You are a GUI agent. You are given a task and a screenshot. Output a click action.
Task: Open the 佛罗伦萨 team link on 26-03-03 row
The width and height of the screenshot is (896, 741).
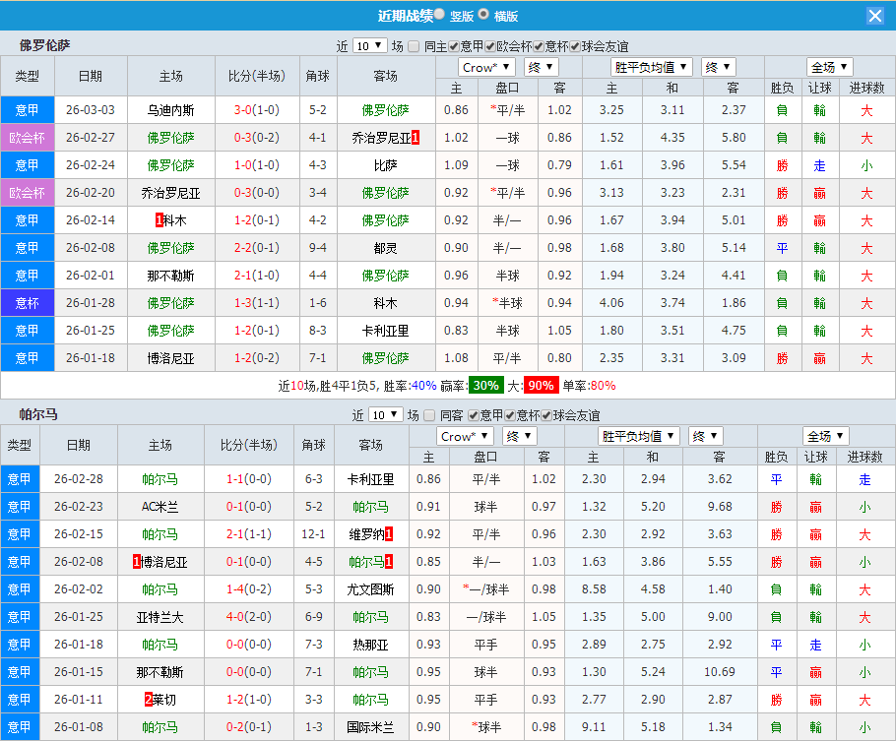(385, 109)
